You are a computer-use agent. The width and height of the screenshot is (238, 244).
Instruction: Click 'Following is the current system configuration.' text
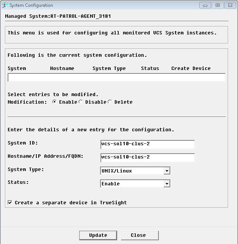pyautogui.click(x=77, y=55)
